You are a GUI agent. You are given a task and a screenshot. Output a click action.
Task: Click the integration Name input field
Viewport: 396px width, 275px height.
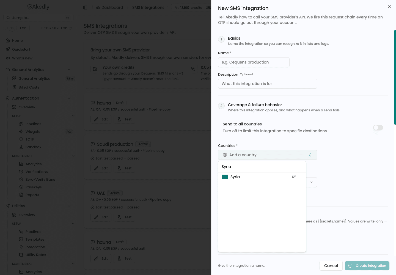254,62
